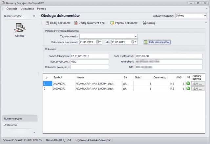Click Drukuj toolbar label

point(151,23)
